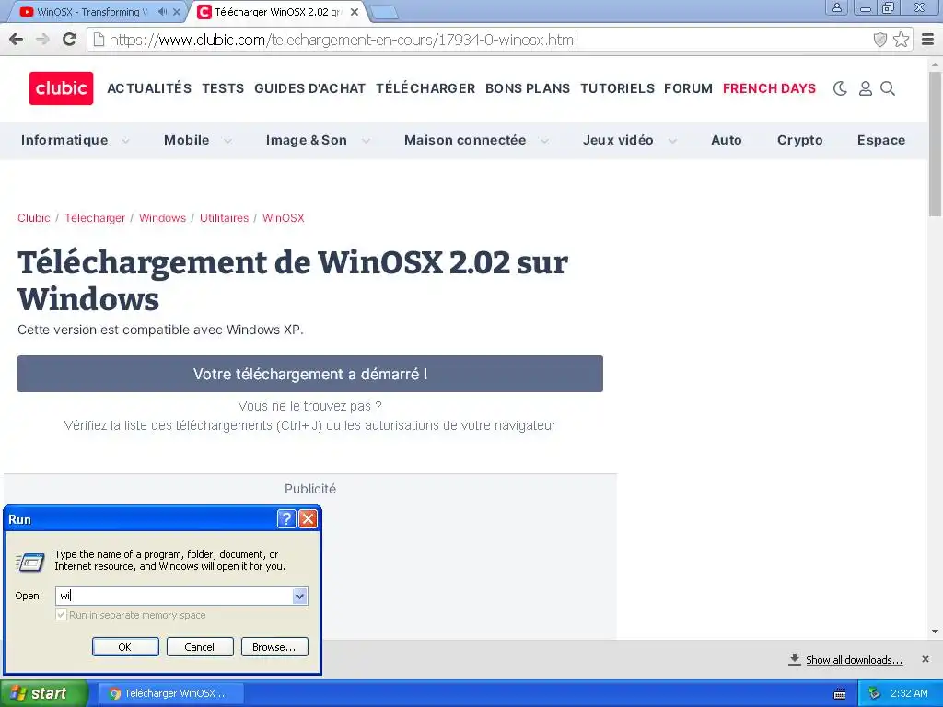Screen dimensions: 943x707
Task: Go back with the browser back arrow
Action: pos(17,40)
